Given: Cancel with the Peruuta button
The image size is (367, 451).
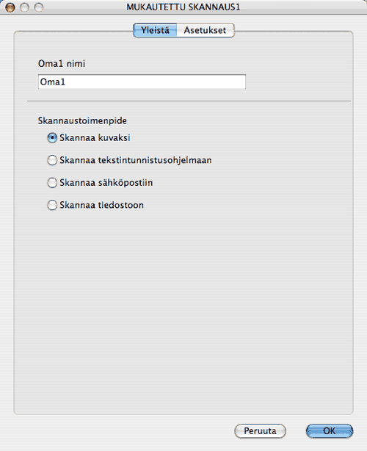Looking at the screenshot, I should (x=260, y=431).
